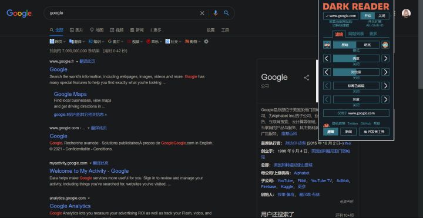Turn Dark Reader on with 开启

point(368,16)
